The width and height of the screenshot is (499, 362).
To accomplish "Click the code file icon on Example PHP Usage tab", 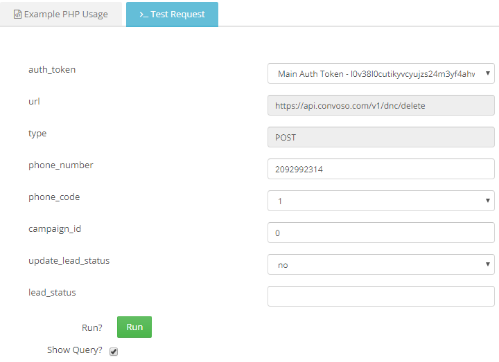I will click(17, 15).
